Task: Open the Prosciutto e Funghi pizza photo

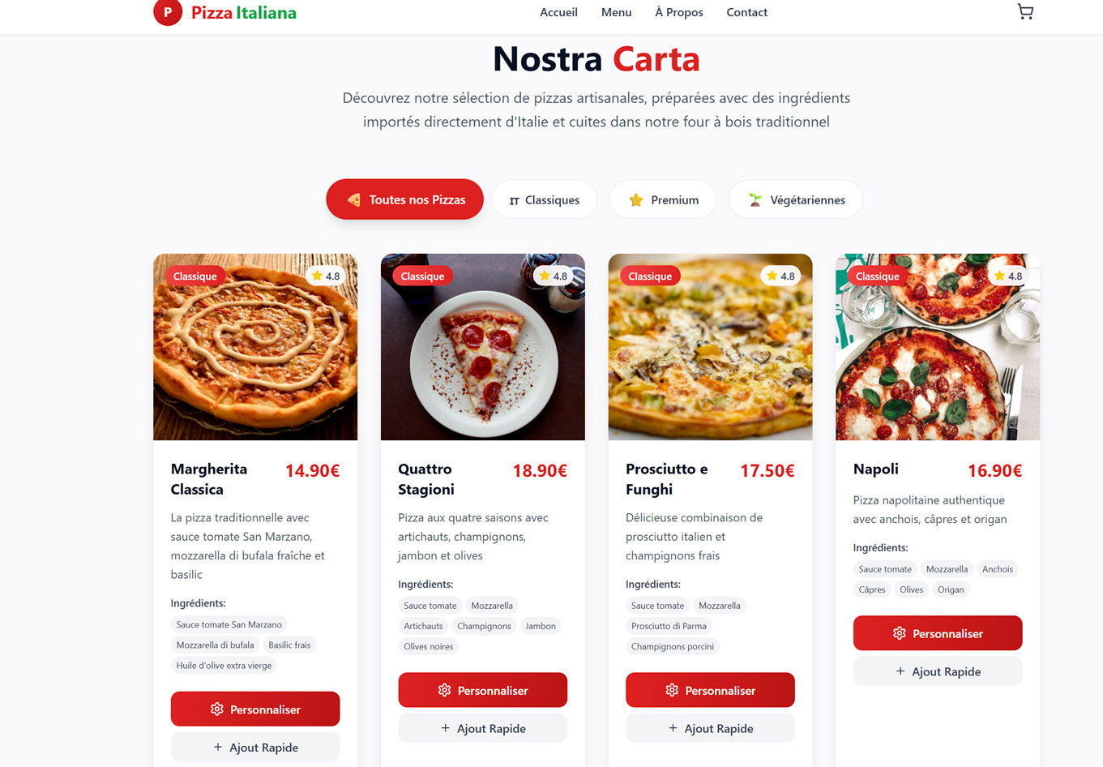Action: click(710, 347)
